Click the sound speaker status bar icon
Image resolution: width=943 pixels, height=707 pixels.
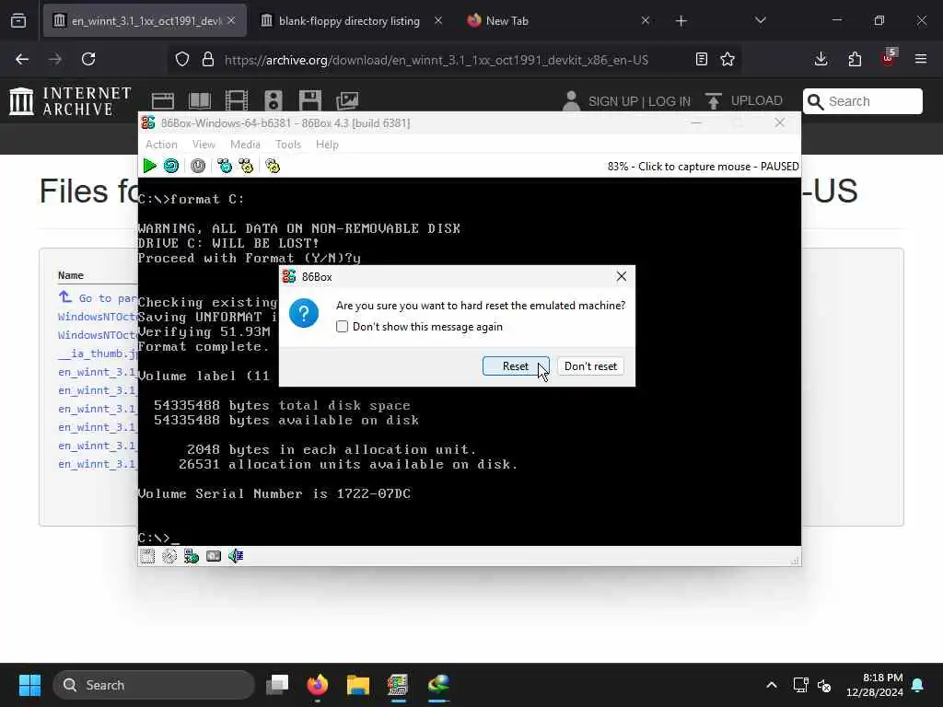point(236,556)
